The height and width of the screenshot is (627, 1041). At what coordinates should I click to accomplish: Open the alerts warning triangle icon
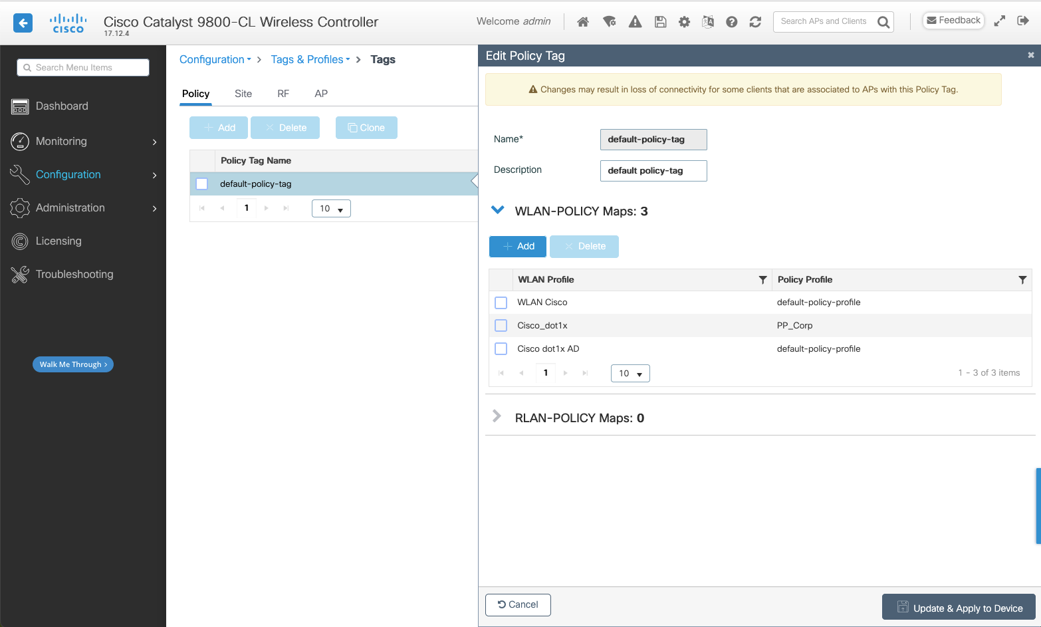(636, 22)
